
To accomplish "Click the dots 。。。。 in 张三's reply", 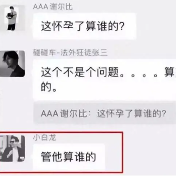I will pos(139,76).
